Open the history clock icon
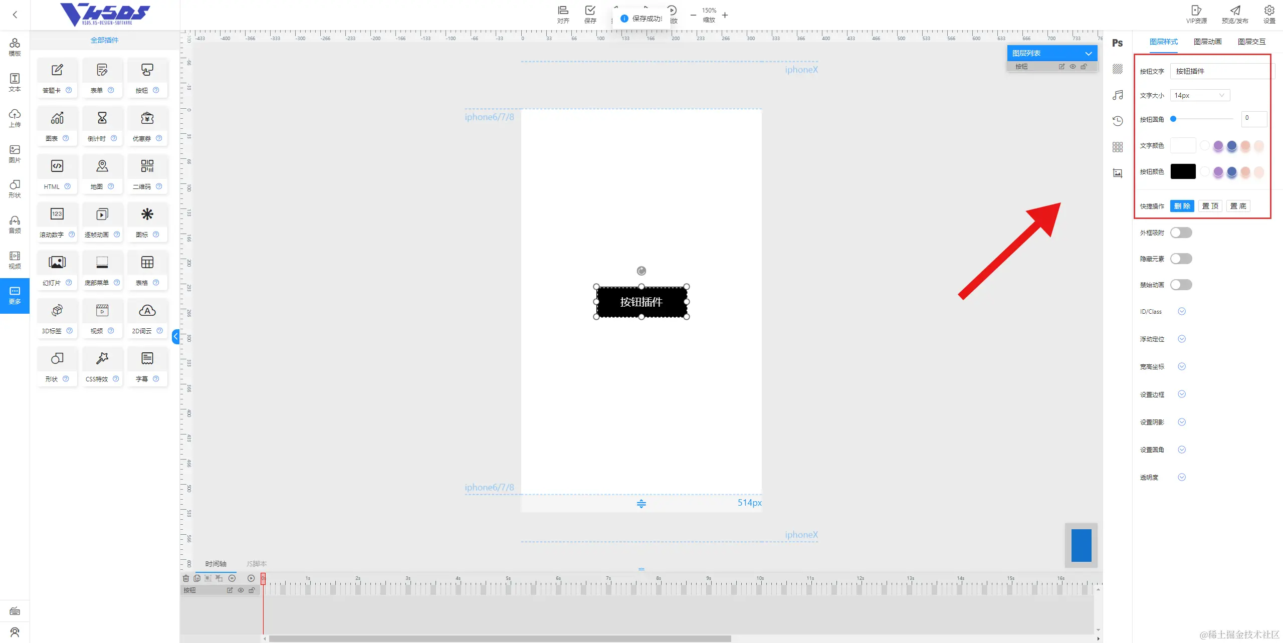This screenshot has width=1283, height=643. pos(1117,121)
